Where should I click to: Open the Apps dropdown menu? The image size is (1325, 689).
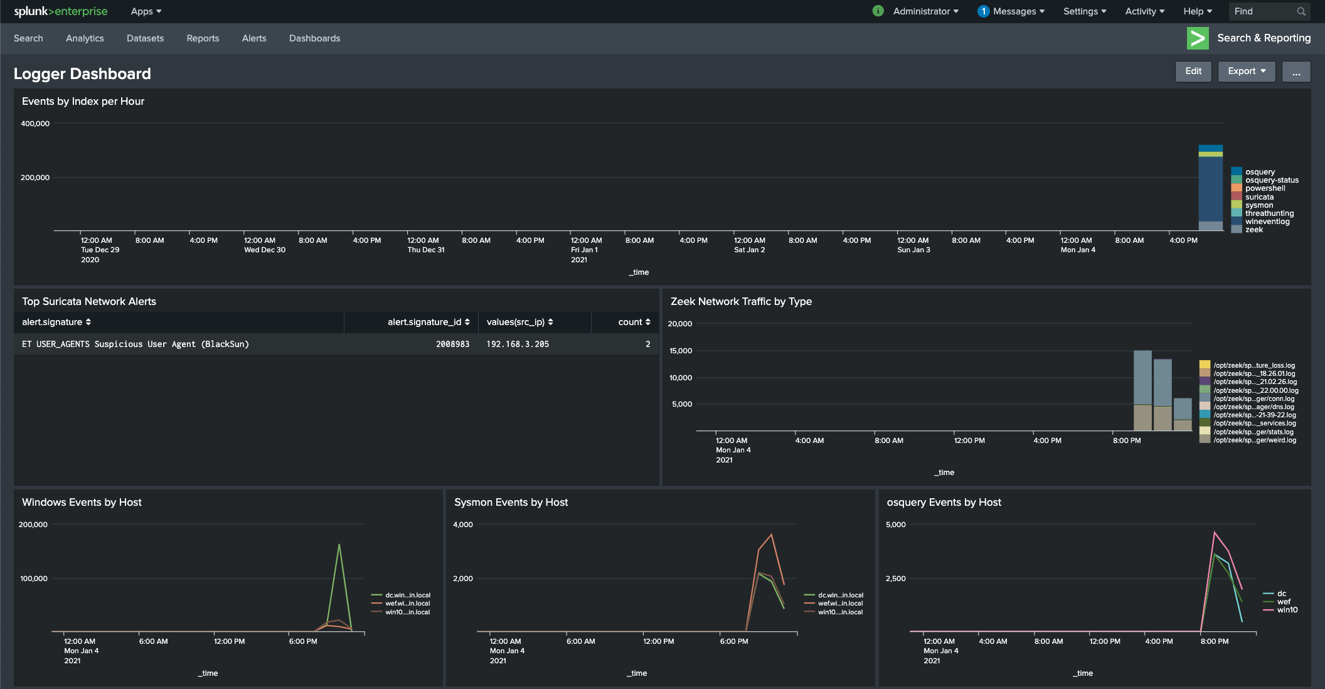(x=146, y=11)
